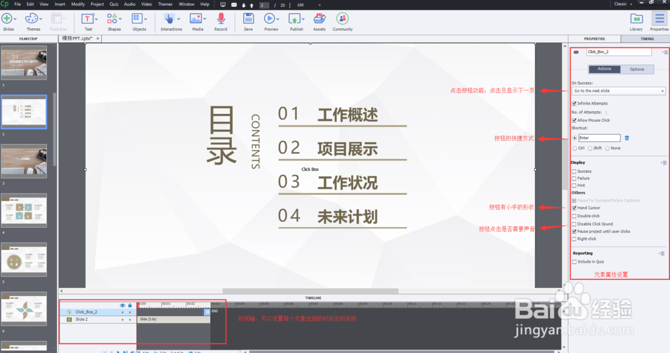Open the Window menu
670x353 pixels.
coord(186,4)
